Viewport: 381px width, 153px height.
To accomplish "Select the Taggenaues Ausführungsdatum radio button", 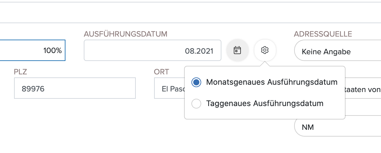I will point(196,104).
